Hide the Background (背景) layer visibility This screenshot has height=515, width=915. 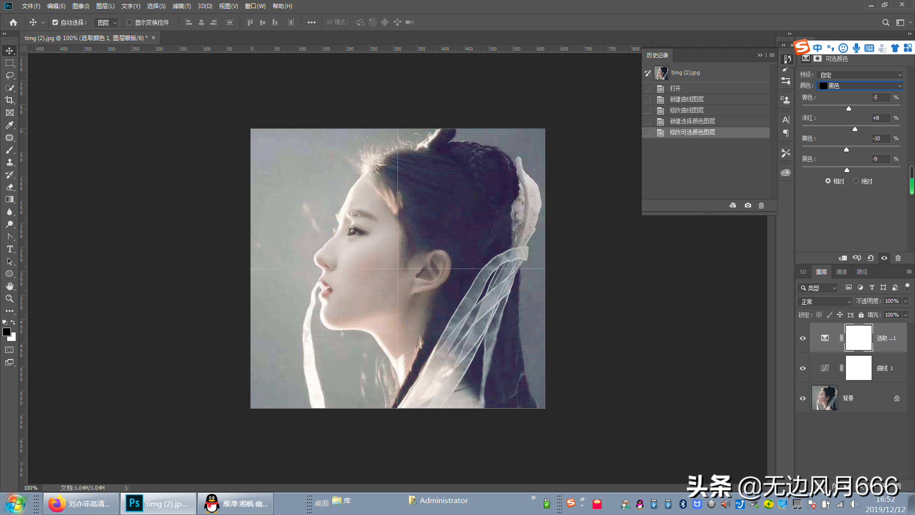[803, 398]
